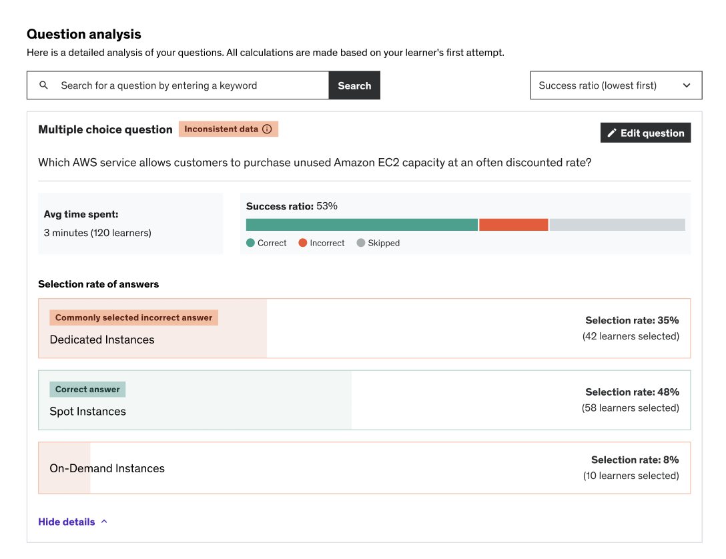Select the On-Demand Instances answer row
The width and height of the screenshot is (726, 559).
(364, 468)
